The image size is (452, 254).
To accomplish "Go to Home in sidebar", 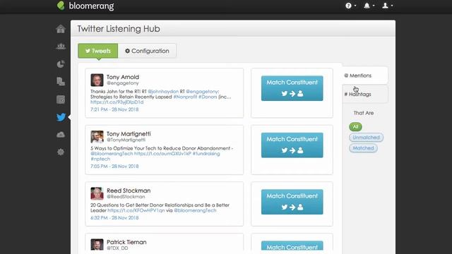I will [x=61, y=29].
